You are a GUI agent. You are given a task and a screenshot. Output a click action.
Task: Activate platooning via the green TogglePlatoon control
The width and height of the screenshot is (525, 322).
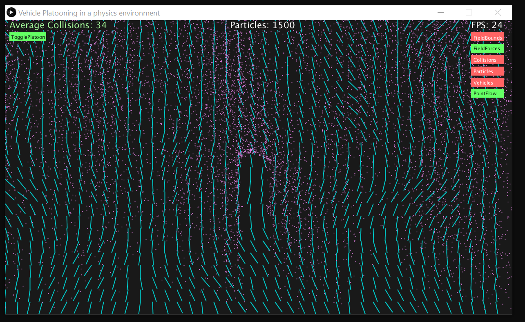[27, 37]
